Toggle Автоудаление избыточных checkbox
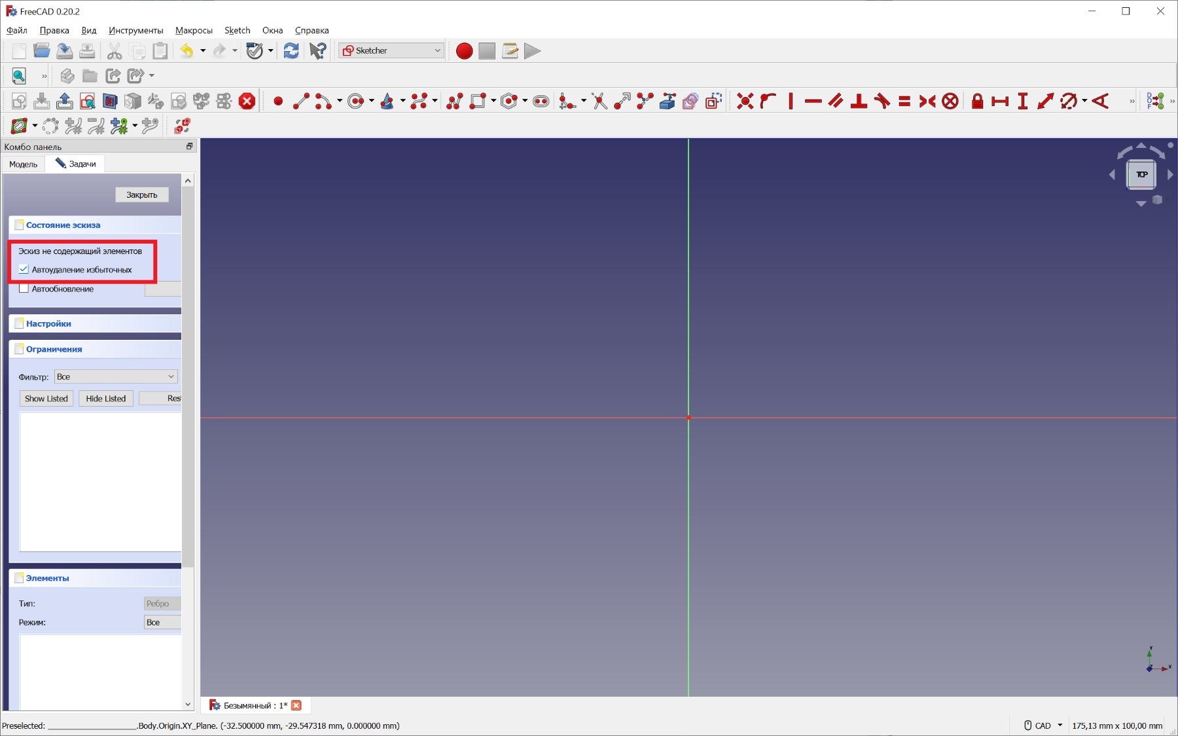The height and width of the screenshot is (736, 1178). click(x=24, y=269)
